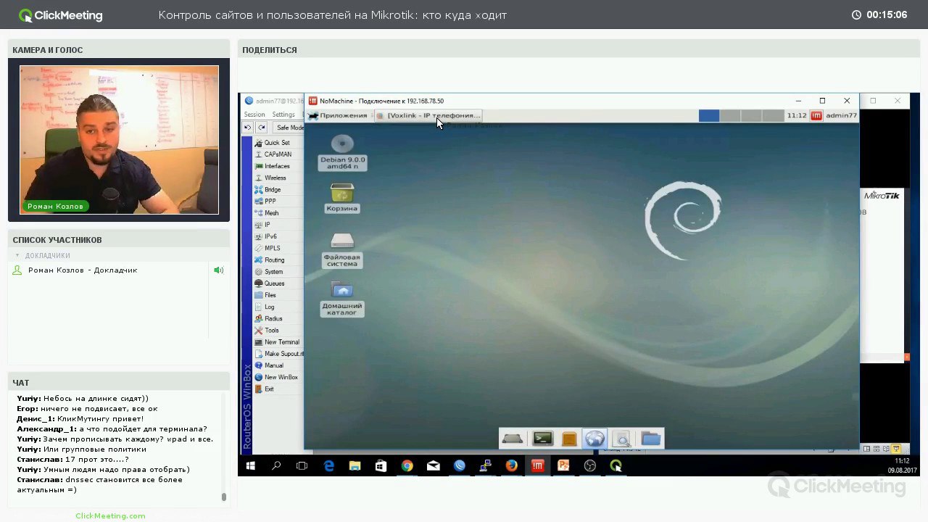Viewport: 928px width, 522px height.
Task: Open Quick Set in WinBox sidebar
Action: [x=273, y=143]
